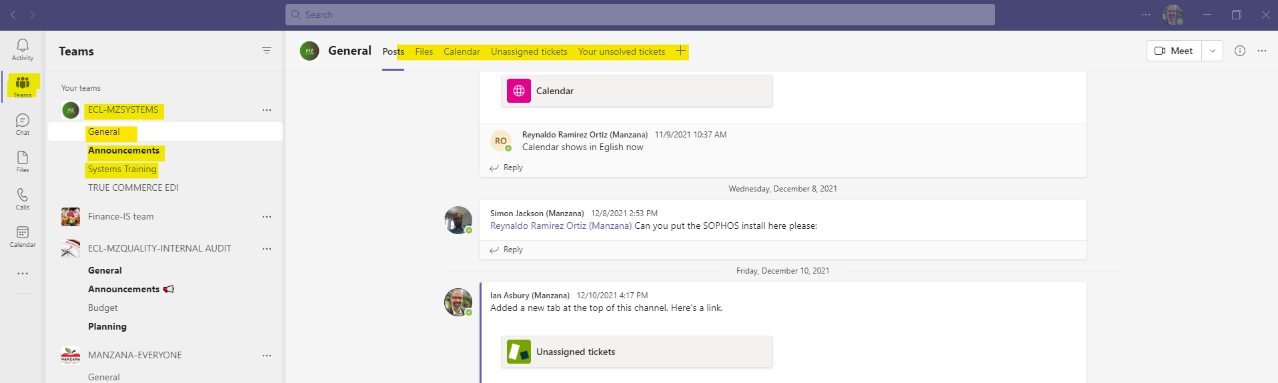This screenshot has width=1278, height=383.
Task: Open the Chat icon in sidebar
Action: tap(23, 124)
